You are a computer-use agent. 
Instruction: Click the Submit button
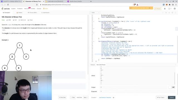(x=172, y=97)
